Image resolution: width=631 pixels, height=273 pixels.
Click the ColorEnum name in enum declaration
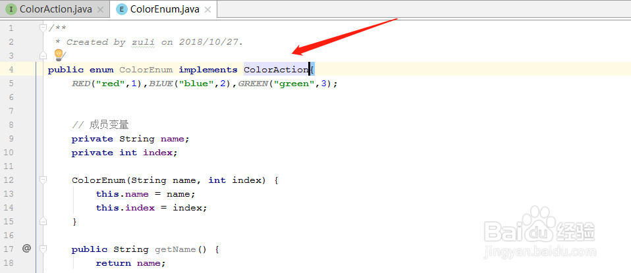[x=146, y=70]
